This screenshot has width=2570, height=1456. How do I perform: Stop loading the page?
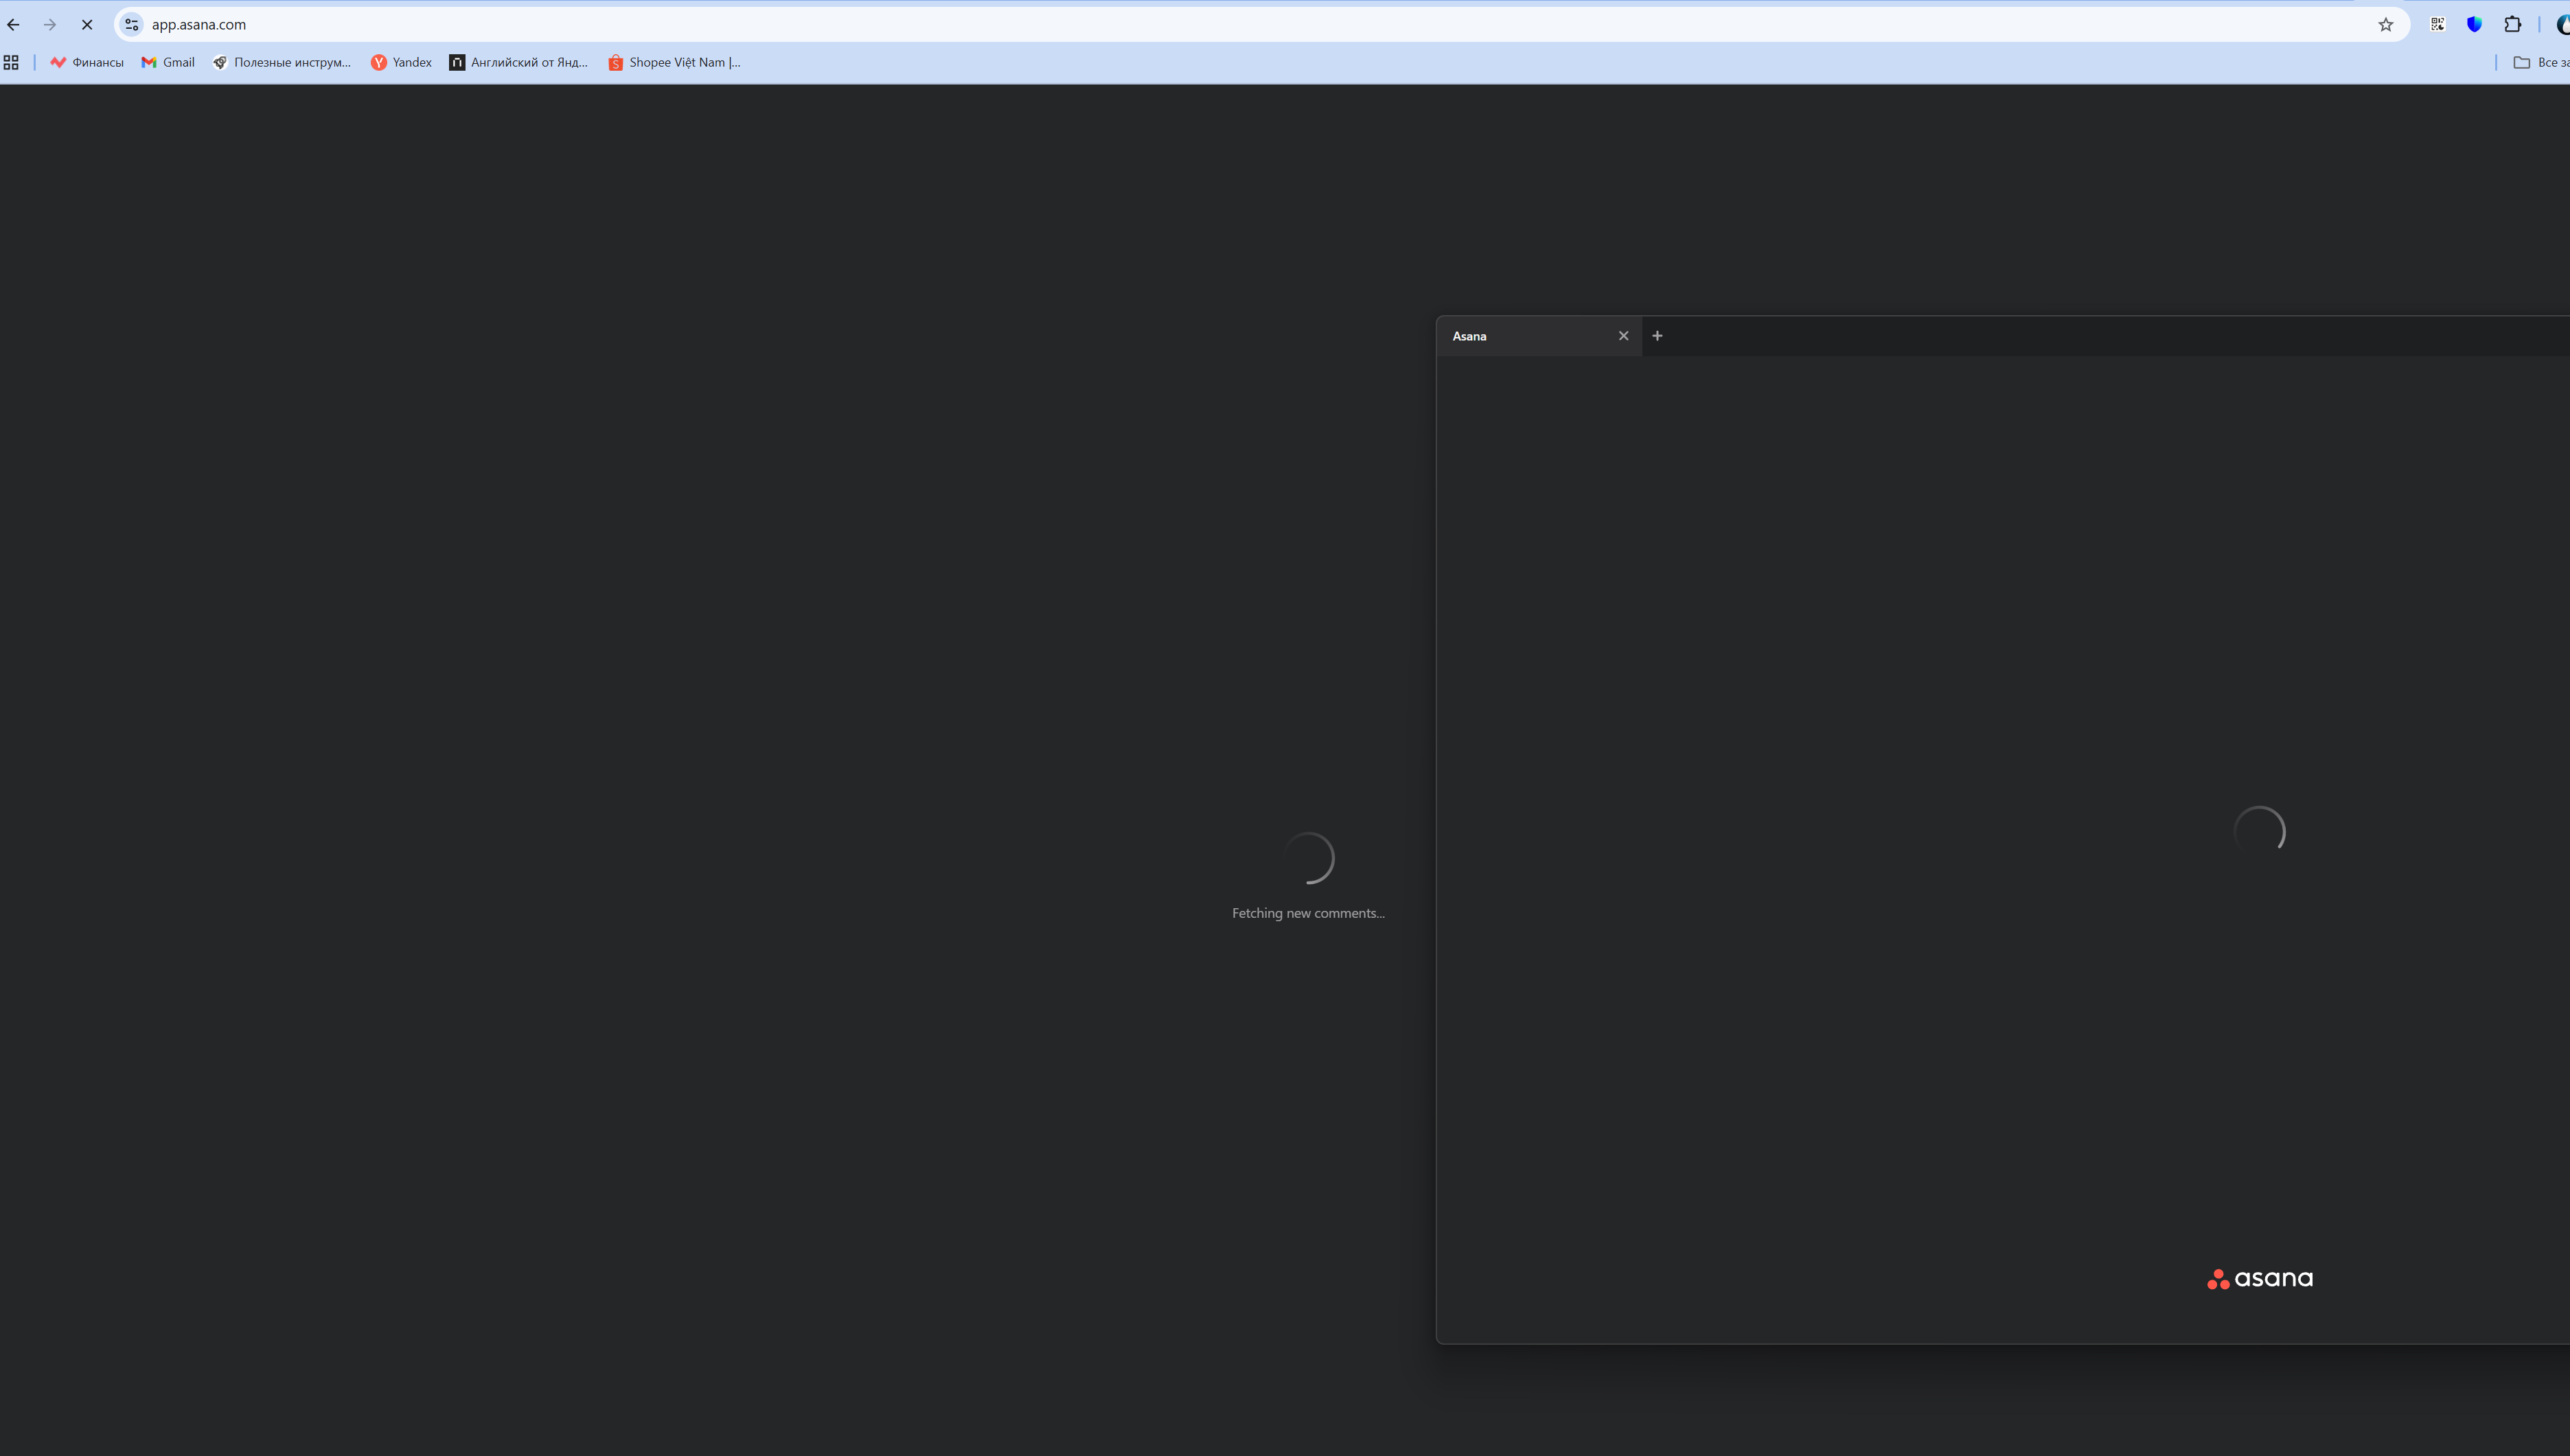point(87,25)
